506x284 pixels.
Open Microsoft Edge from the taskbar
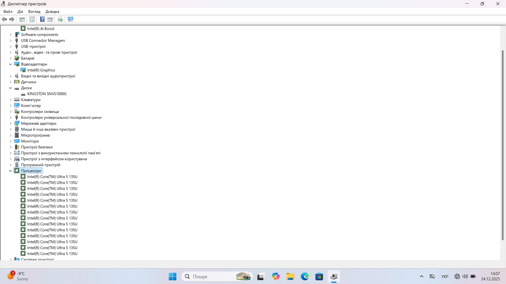click(305, 276)
